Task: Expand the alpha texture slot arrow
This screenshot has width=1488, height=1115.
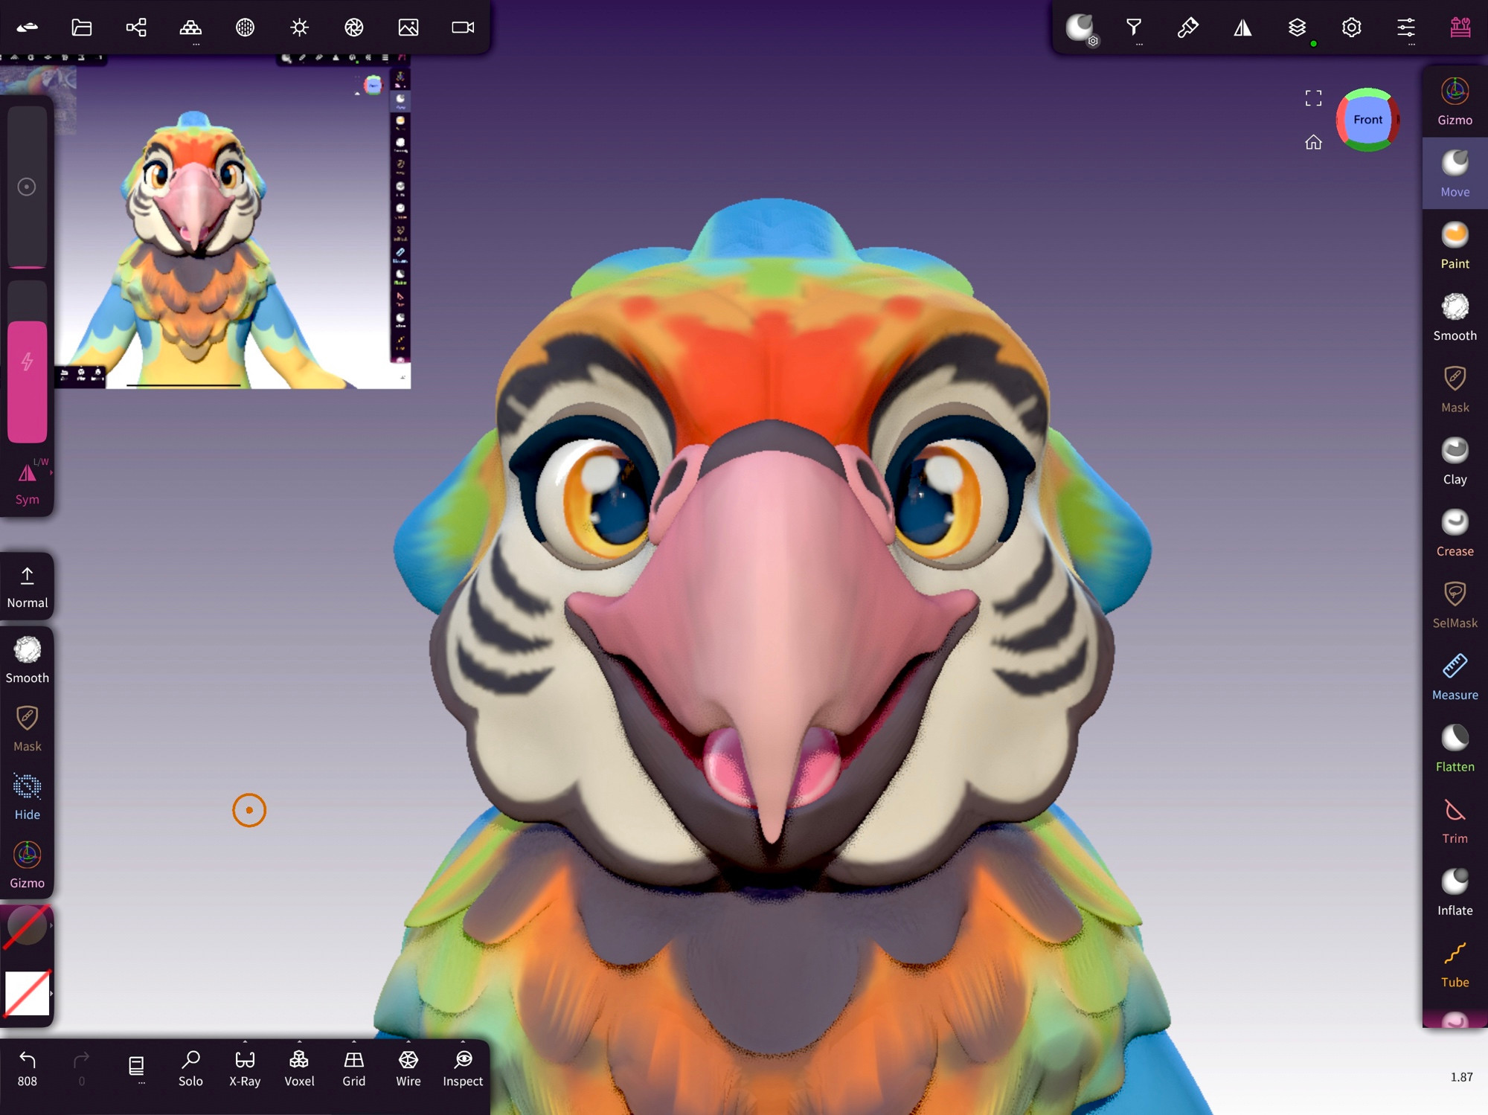Action: click(x=51, y=993)
